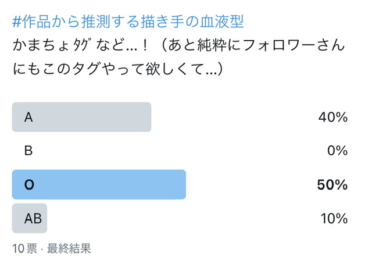This screenshot has width=372, height=270.
Task: Click the bold O poll label
Action: coord(29,184)
